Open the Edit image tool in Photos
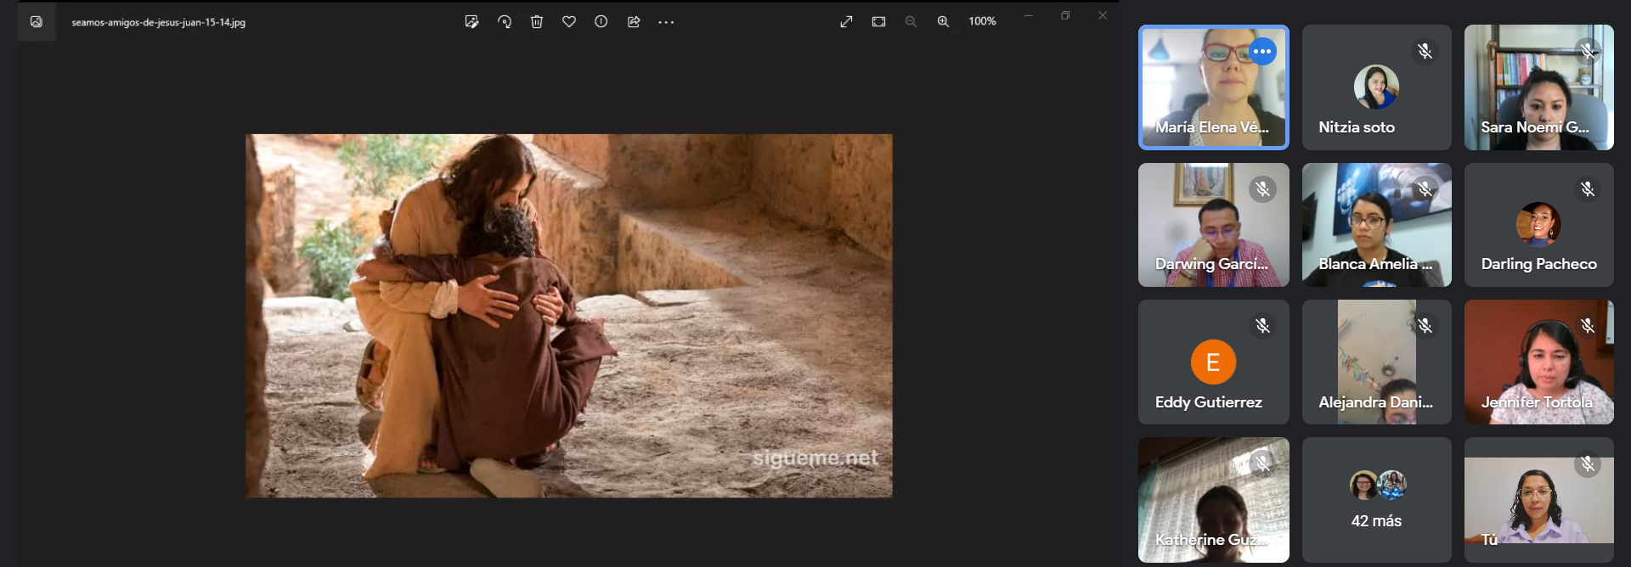Image resolution: width=1631 pixels, height=567 pixels. (x=472, y=22)
